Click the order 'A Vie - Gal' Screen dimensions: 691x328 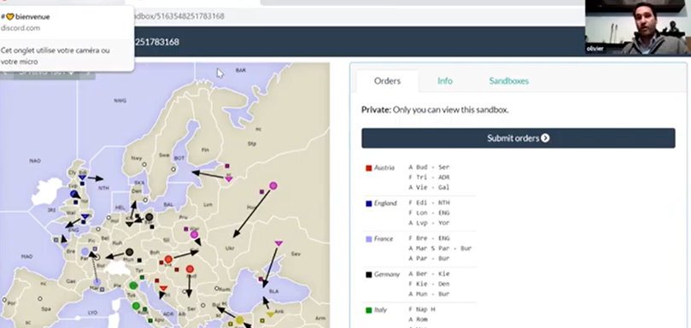pos(429,187)
